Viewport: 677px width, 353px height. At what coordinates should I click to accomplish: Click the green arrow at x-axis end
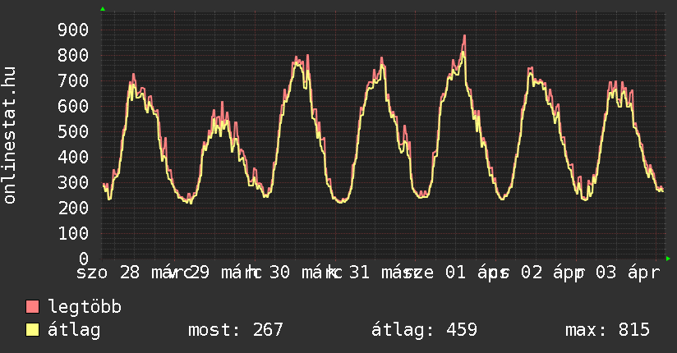pos(668,259)
